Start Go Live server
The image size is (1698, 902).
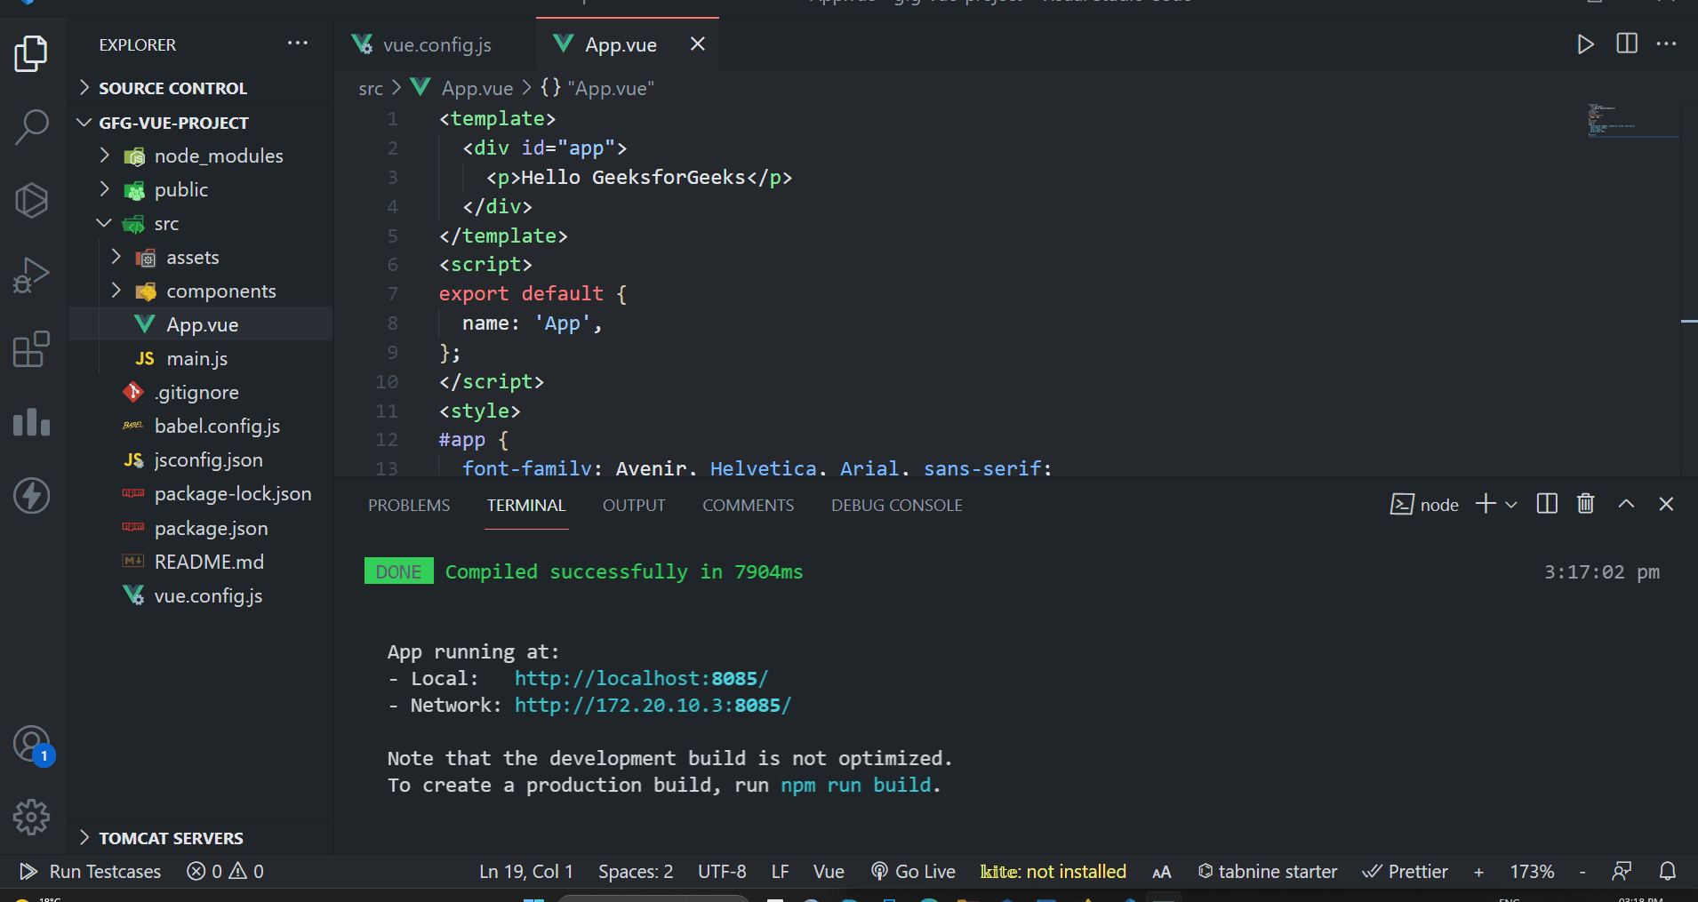coord(913,872)
